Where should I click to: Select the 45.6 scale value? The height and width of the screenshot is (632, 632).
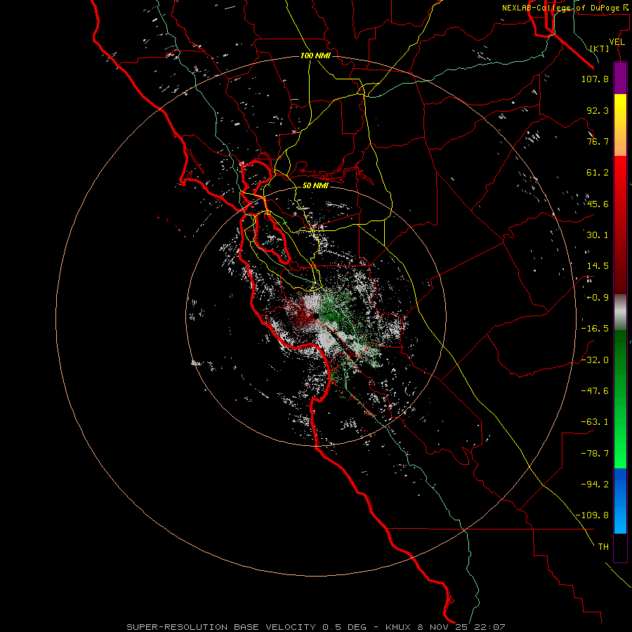coord(598,204)
